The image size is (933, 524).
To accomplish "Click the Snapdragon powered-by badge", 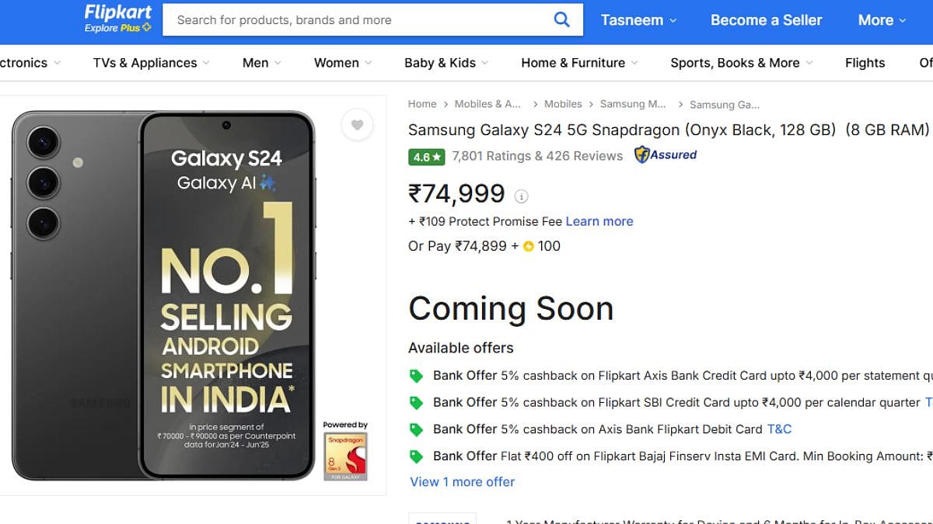I will click(345, 453).
